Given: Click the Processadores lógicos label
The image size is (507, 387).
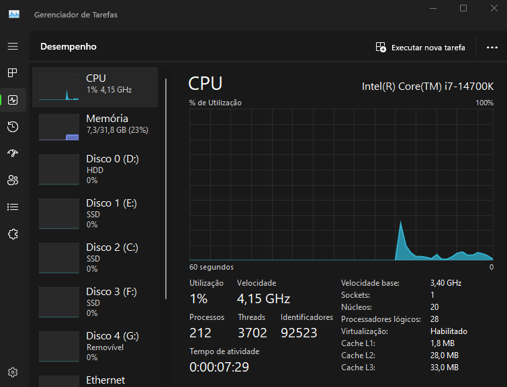Looking at the screenshot, I should (381, 319).
